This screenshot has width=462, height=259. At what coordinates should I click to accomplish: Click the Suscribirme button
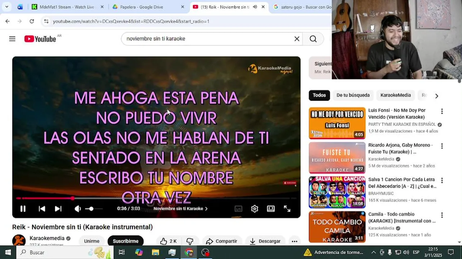(x=126, y=241)
